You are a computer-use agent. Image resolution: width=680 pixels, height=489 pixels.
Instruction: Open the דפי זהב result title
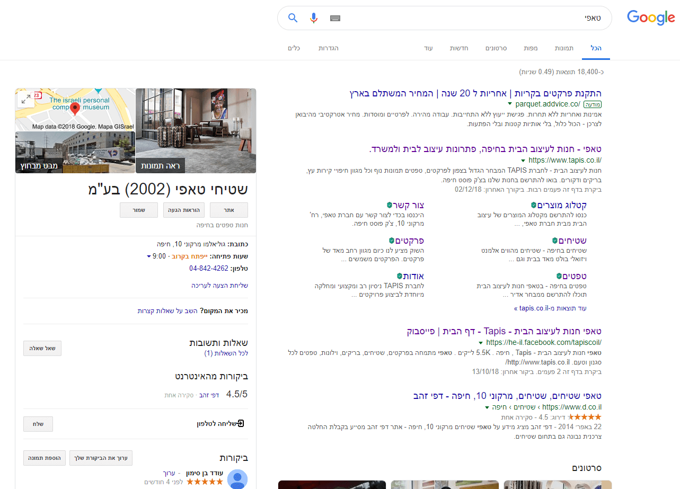pyautogui.click(x=507, y=396)
